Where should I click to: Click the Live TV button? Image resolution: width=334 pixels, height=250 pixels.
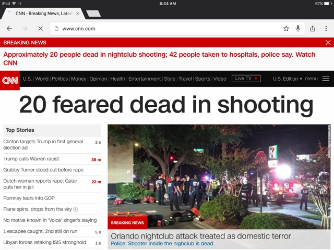tap(246, 79)
